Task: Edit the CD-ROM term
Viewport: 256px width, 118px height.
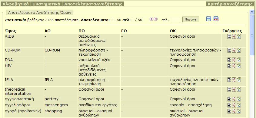Action: pyautogui.click(x=239, y=51)
